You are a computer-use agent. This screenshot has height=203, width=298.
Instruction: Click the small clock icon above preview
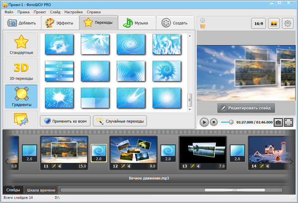click(x=203, y=20)
